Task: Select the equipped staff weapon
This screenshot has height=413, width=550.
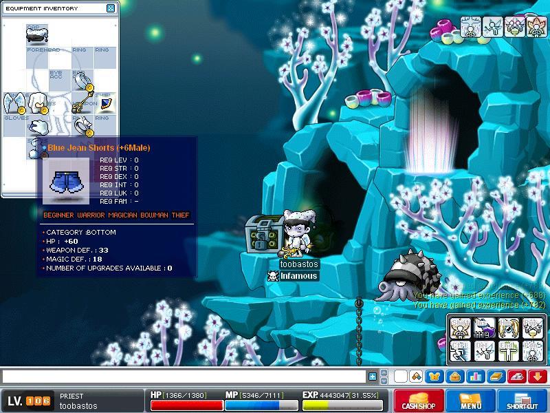Action: click(x=82, y=103)
